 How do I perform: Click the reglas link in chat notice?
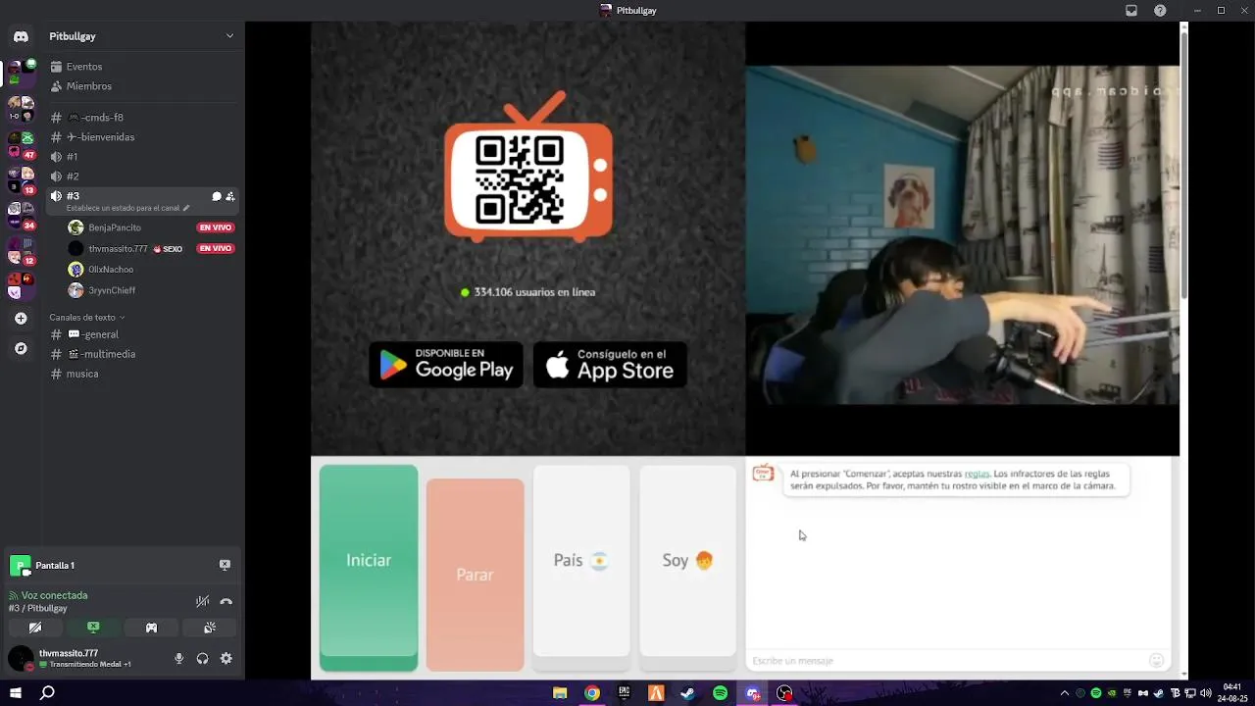tap(977, 474)
